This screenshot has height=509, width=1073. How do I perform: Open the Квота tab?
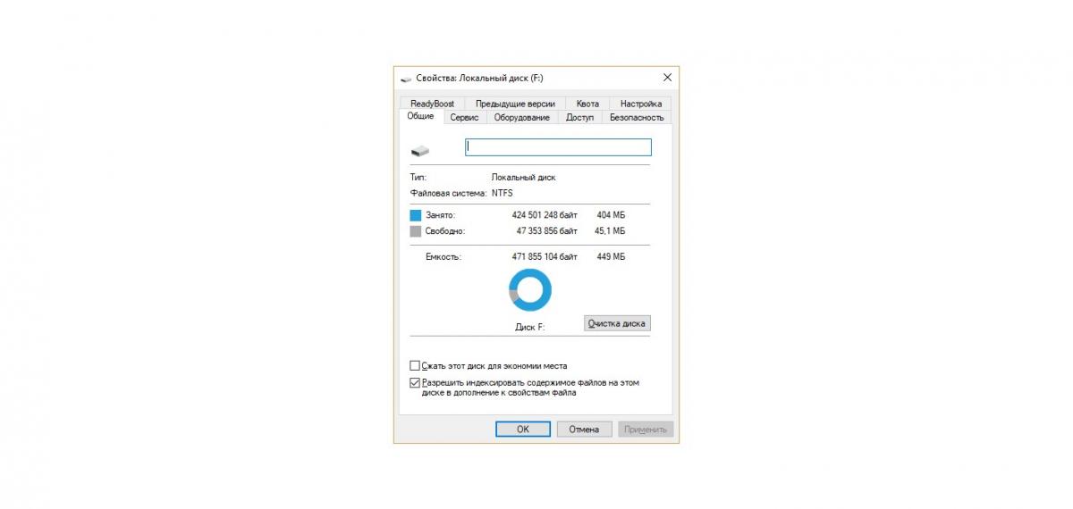(x=587, y=104)
